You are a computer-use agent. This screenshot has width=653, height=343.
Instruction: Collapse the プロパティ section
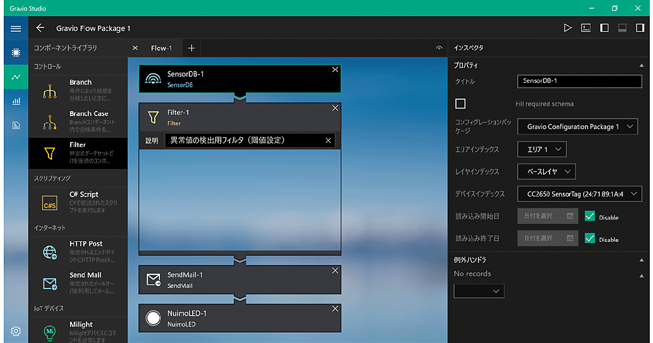click(x=641, y=65)
